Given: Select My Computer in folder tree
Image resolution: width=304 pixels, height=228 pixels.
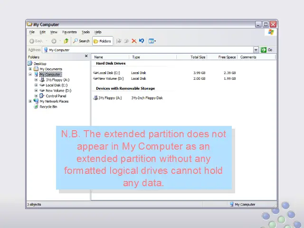Looking at the screenshot, I should click(50, 75).
